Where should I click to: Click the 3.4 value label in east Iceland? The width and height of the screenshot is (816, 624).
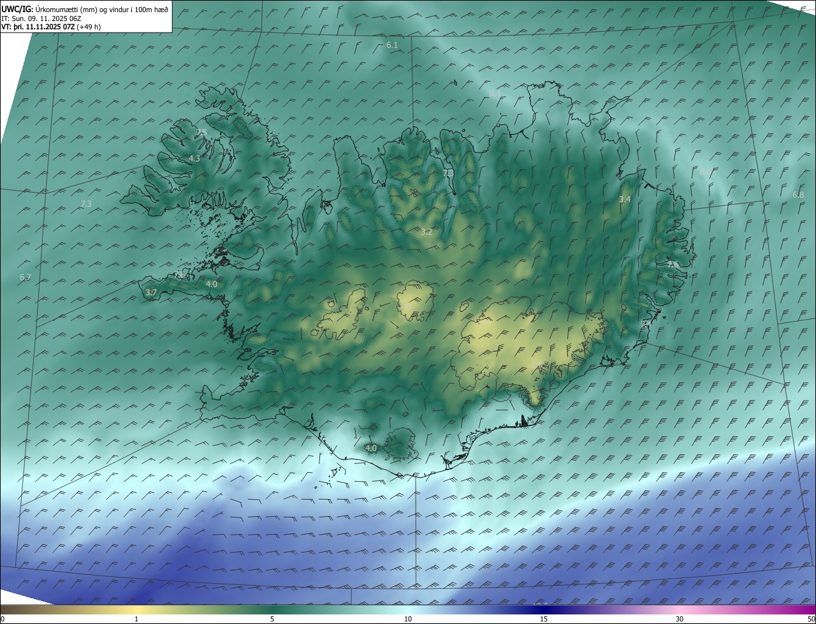tap(625, 200)
